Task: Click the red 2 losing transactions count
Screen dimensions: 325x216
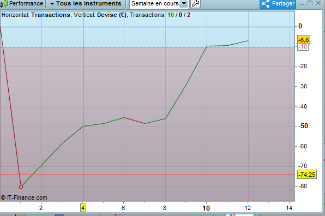Action: pos(189,15)
